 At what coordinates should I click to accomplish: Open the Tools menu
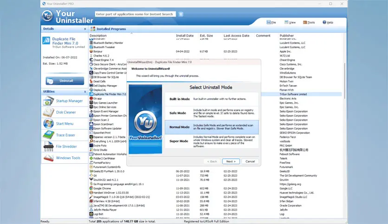pos(309,22)
